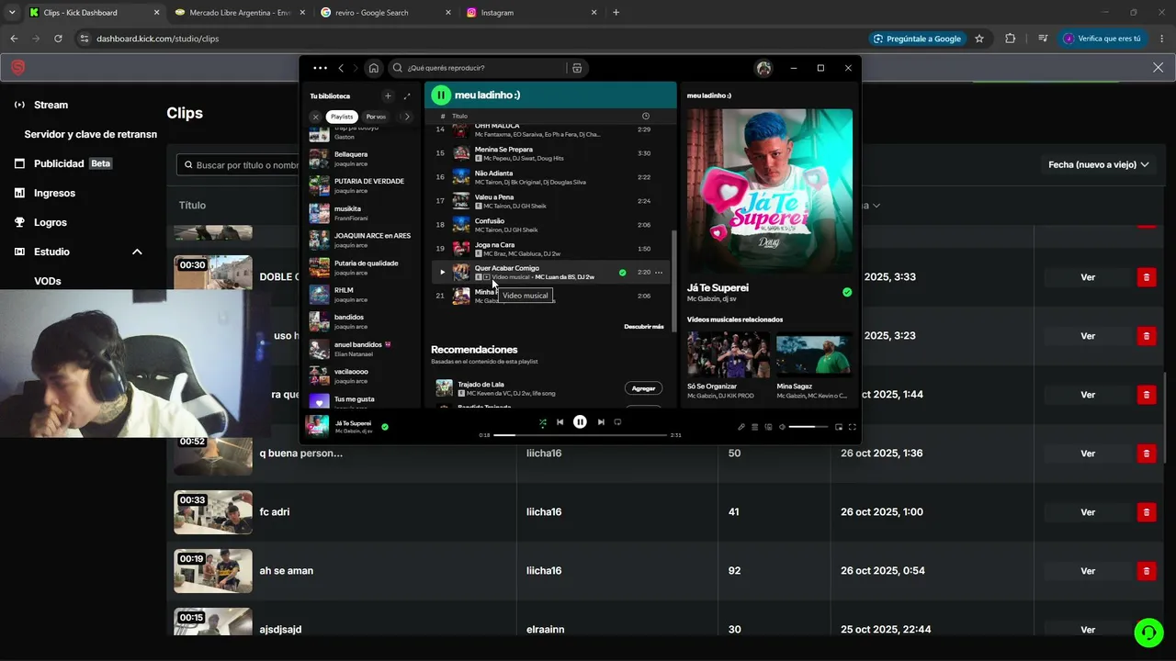Open the play queue icon
The image size is (1176, 661).
pos(755,427)
